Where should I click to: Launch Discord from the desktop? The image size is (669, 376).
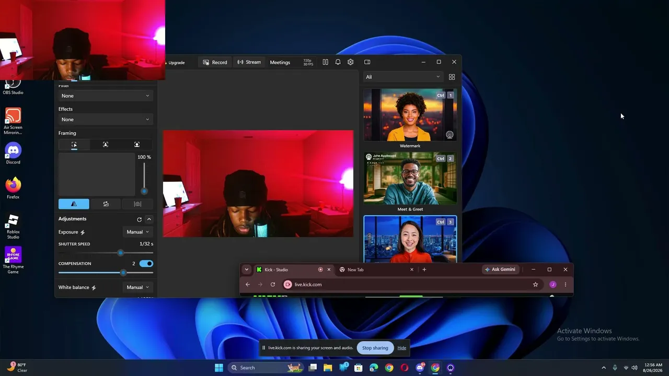coord(13,154)
